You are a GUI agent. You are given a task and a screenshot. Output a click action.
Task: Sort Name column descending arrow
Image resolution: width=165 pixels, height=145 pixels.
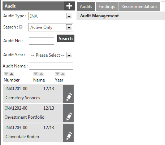coord(36,74)
